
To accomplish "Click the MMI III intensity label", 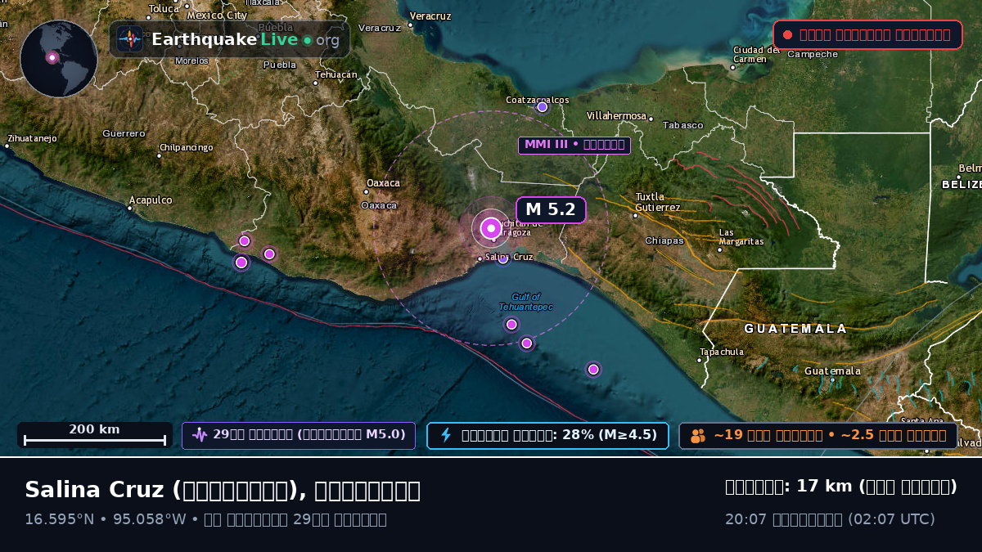I will click(x=574, y=145).
